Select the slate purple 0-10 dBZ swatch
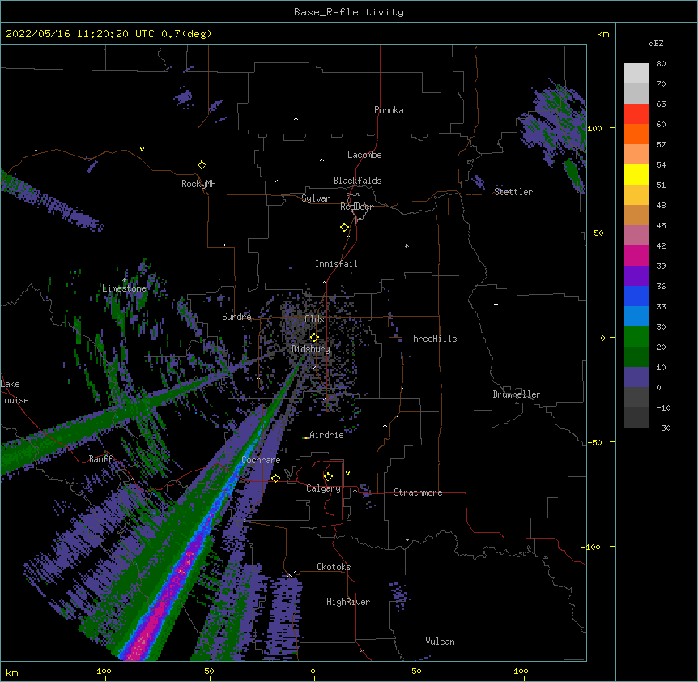Screen dimensions: 698x682 click(x=636, y=377)
